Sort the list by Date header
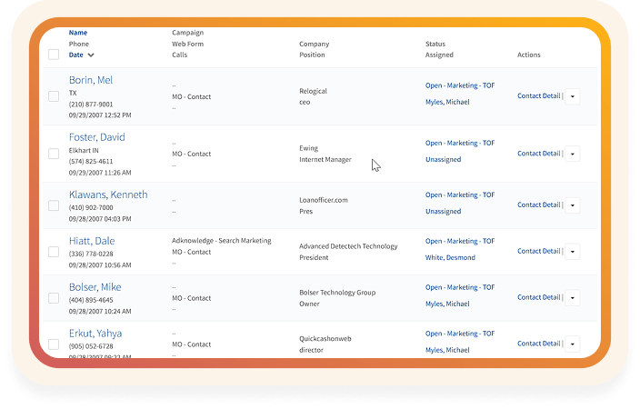 tap(76, 55)
